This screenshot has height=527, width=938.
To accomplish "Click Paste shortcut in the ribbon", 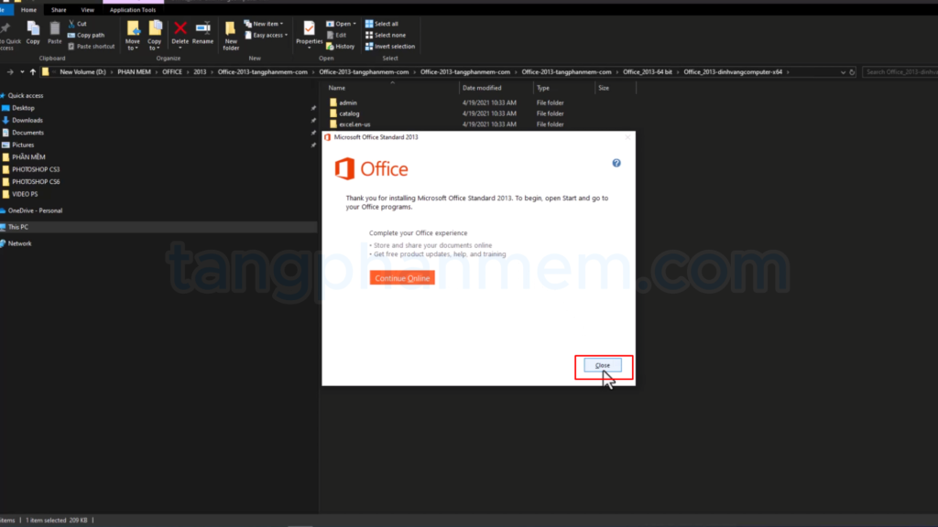I will (91, 47).
